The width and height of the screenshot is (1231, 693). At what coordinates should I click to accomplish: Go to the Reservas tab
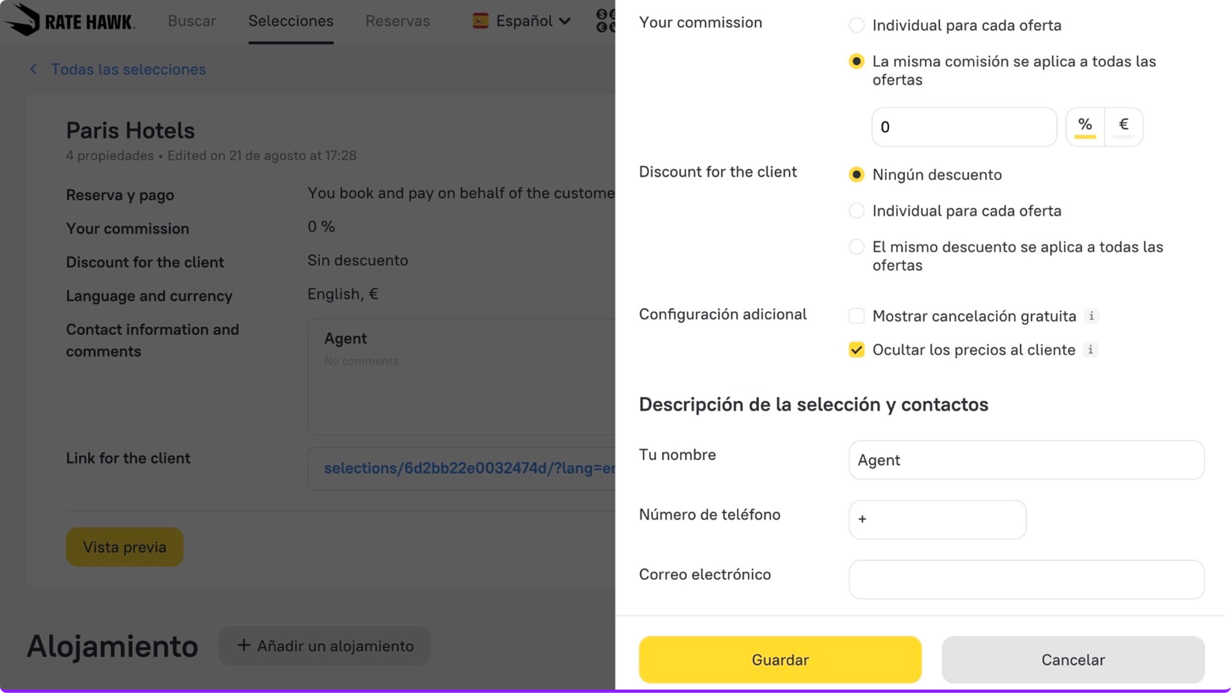tap(397, 21)
